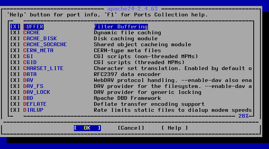Open port info via Help button
269x149 pixels.
174,128
